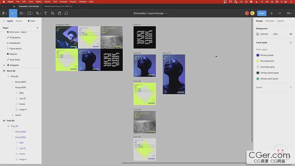Switch to the Prototype tab

click(x=270, y=21)
